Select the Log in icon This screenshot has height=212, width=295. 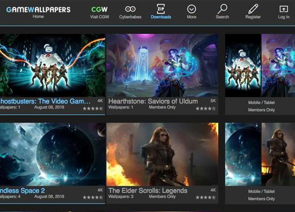tap(284, 9)
